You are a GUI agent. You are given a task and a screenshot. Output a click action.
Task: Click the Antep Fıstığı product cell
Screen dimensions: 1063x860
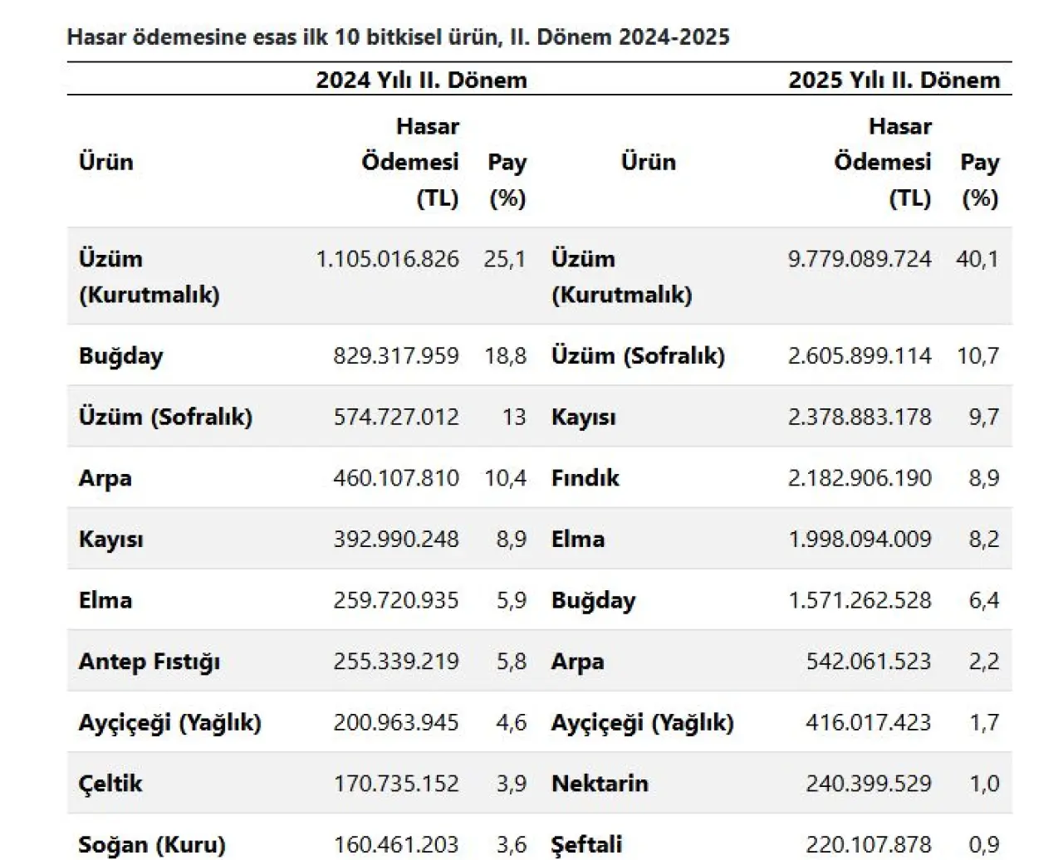[x=149, y=662]
